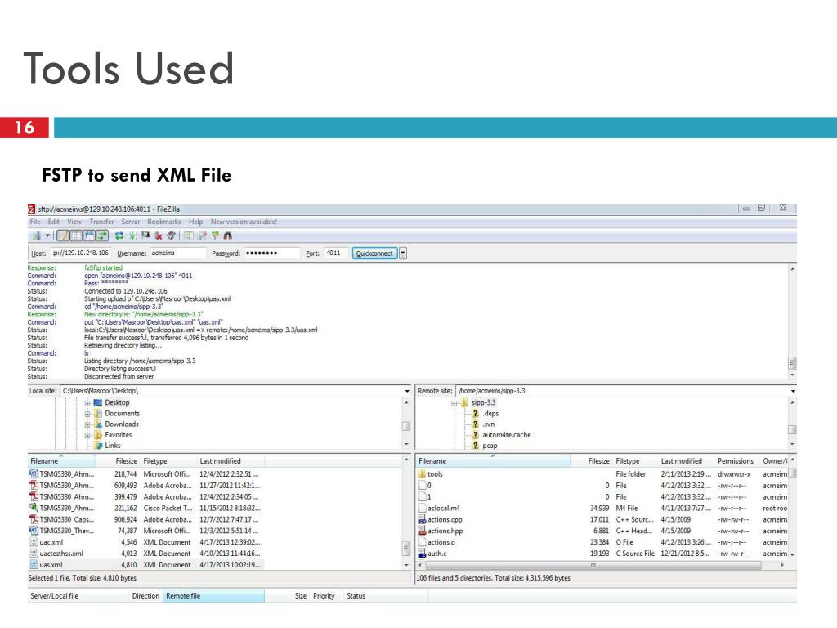Click the Quickconnect button
The image size is (837, 628).
coord(374,253)
